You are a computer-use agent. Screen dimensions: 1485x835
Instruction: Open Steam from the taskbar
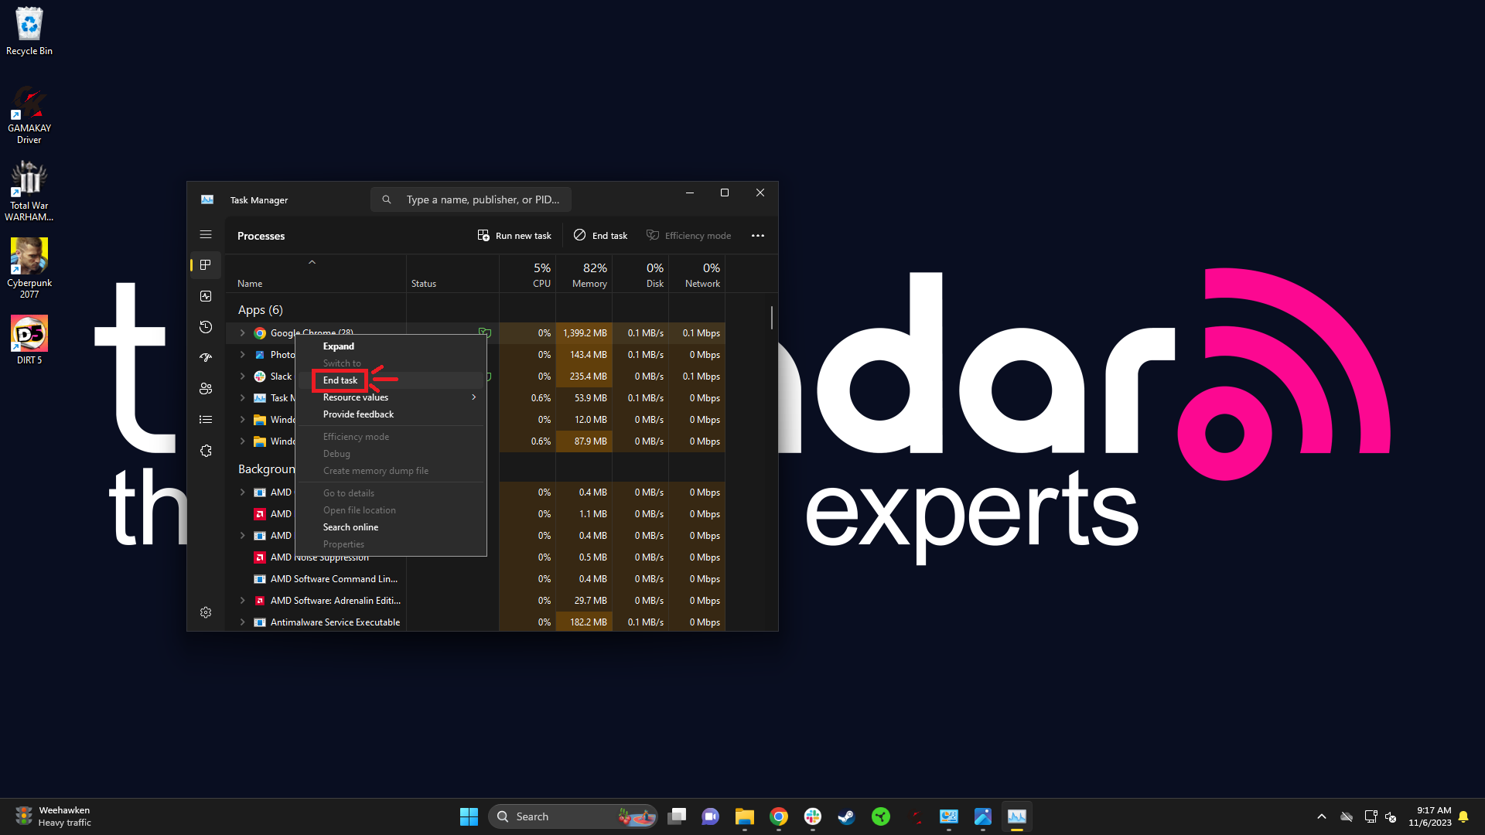coord(847,816)
